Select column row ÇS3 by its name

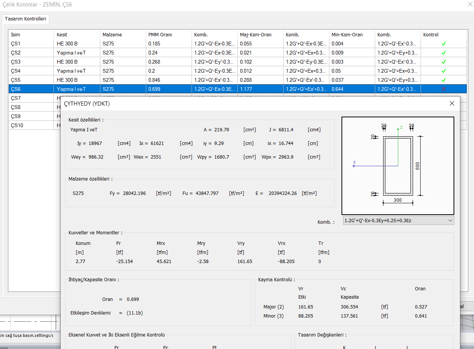click(x=16, y=62)
